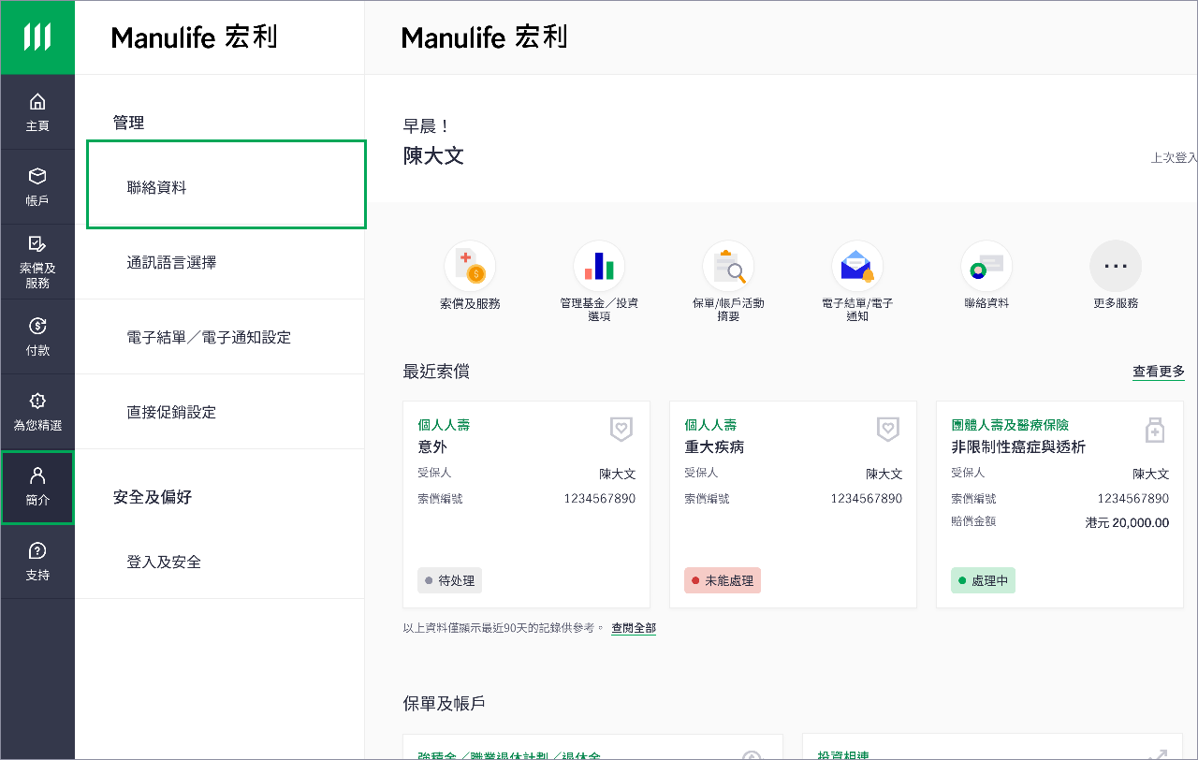Open the 意外 claim card
1198x760 pixels.
[527, 504]
